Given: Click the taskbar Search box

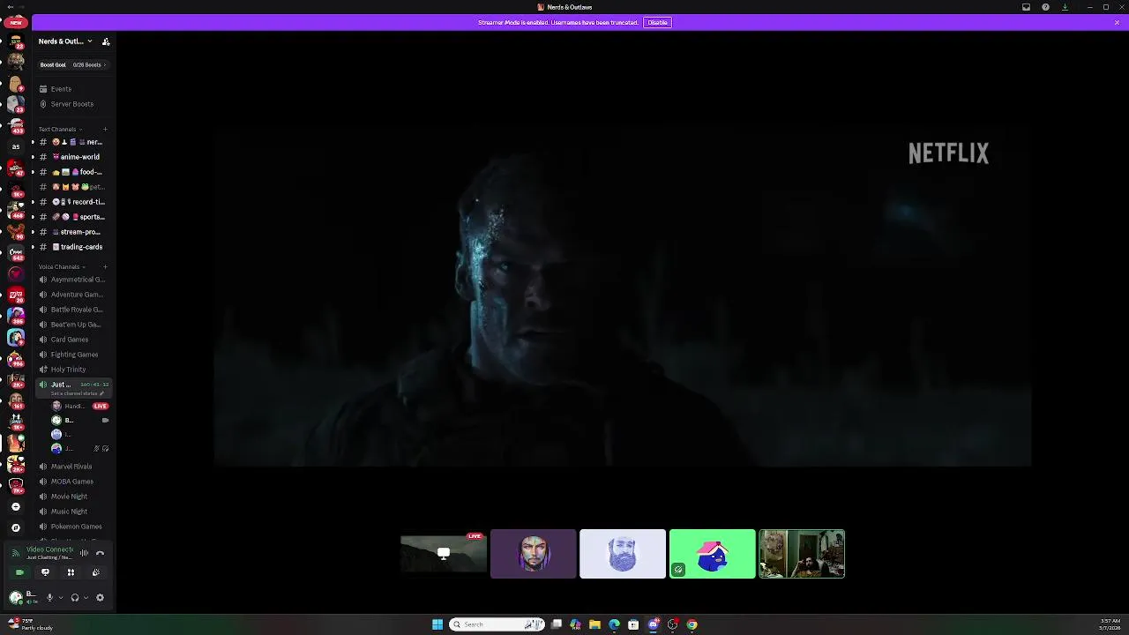Looking at the screenshot, I should (496, 624).
